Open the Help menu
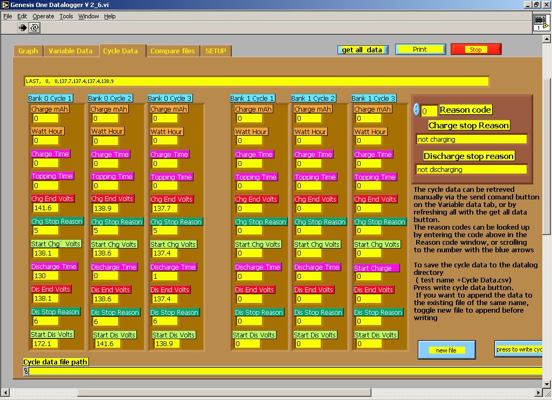 pyautogui.click(x=109, y=16)
